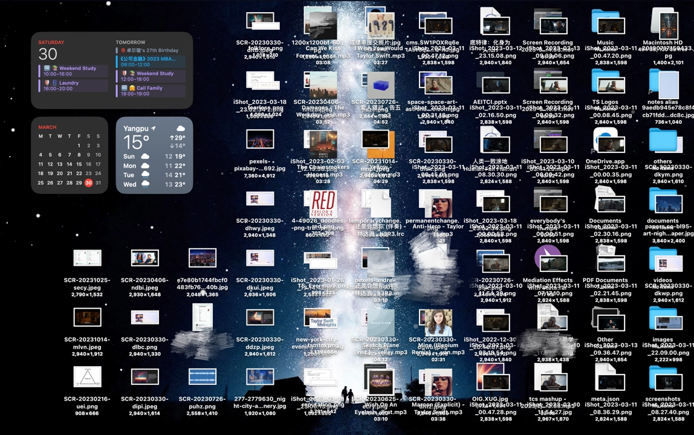Select the SCR-20231025-secy.jpeg thumbnail
The image size is (694, 435).
coord(87,258)
